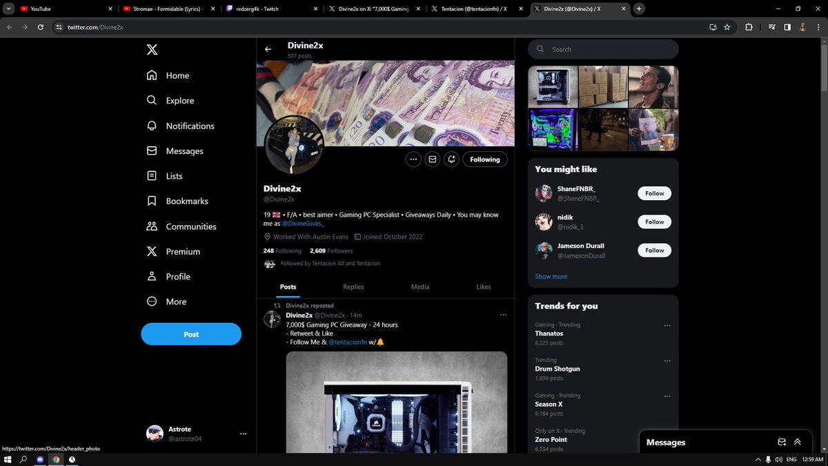Open Notifications in the X sidebar
Viewport: 828px width, 466px height.
coord(181,126)
